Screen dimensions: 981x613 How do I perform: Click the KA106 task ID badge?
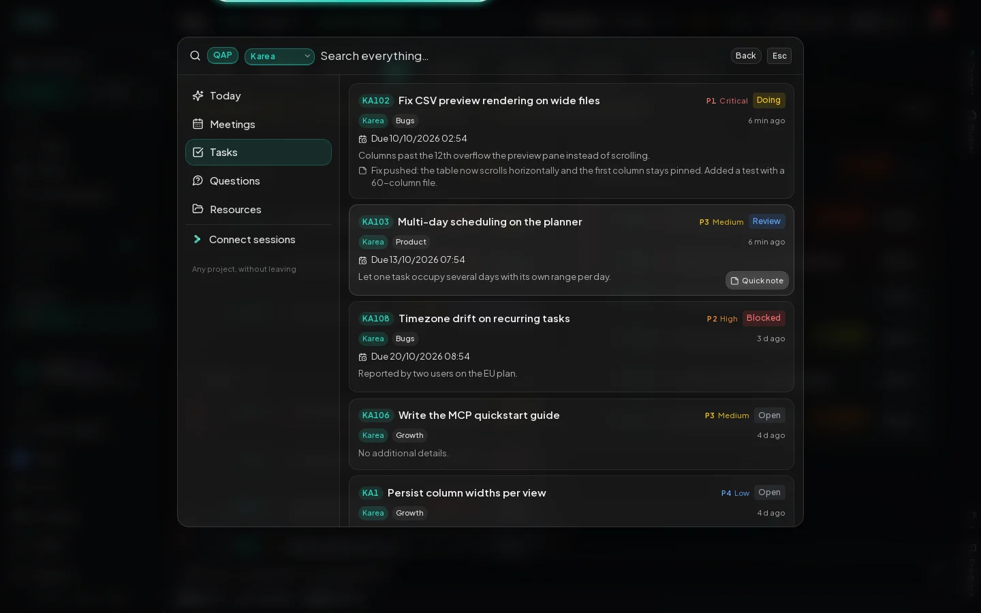[x=375, y=415]
